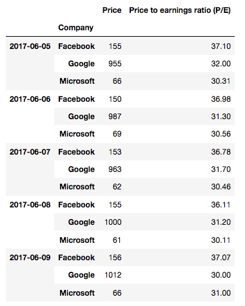The width and height of the screenshot is (245, 306).
Task: Click the 2017-06-08 date label
Action: point(30,205)
